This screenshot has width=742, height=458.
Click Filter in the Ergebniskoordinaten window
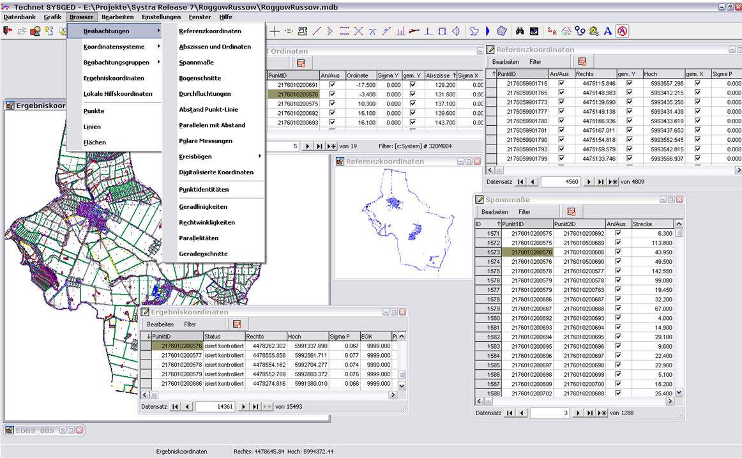(x=190, y=324)
